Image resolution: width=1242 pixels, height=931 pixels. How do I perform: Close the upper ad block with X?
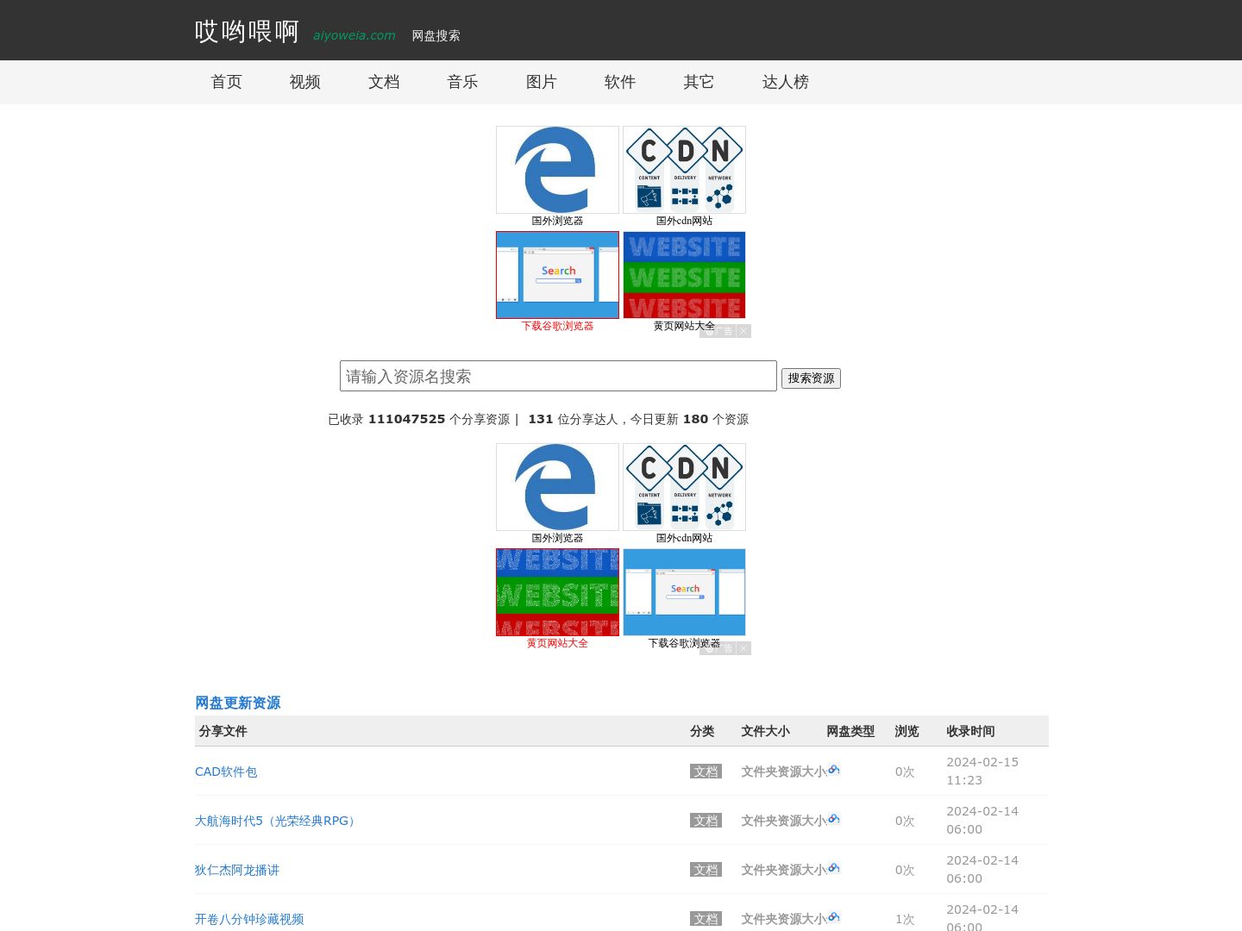(x=743, y=331)
